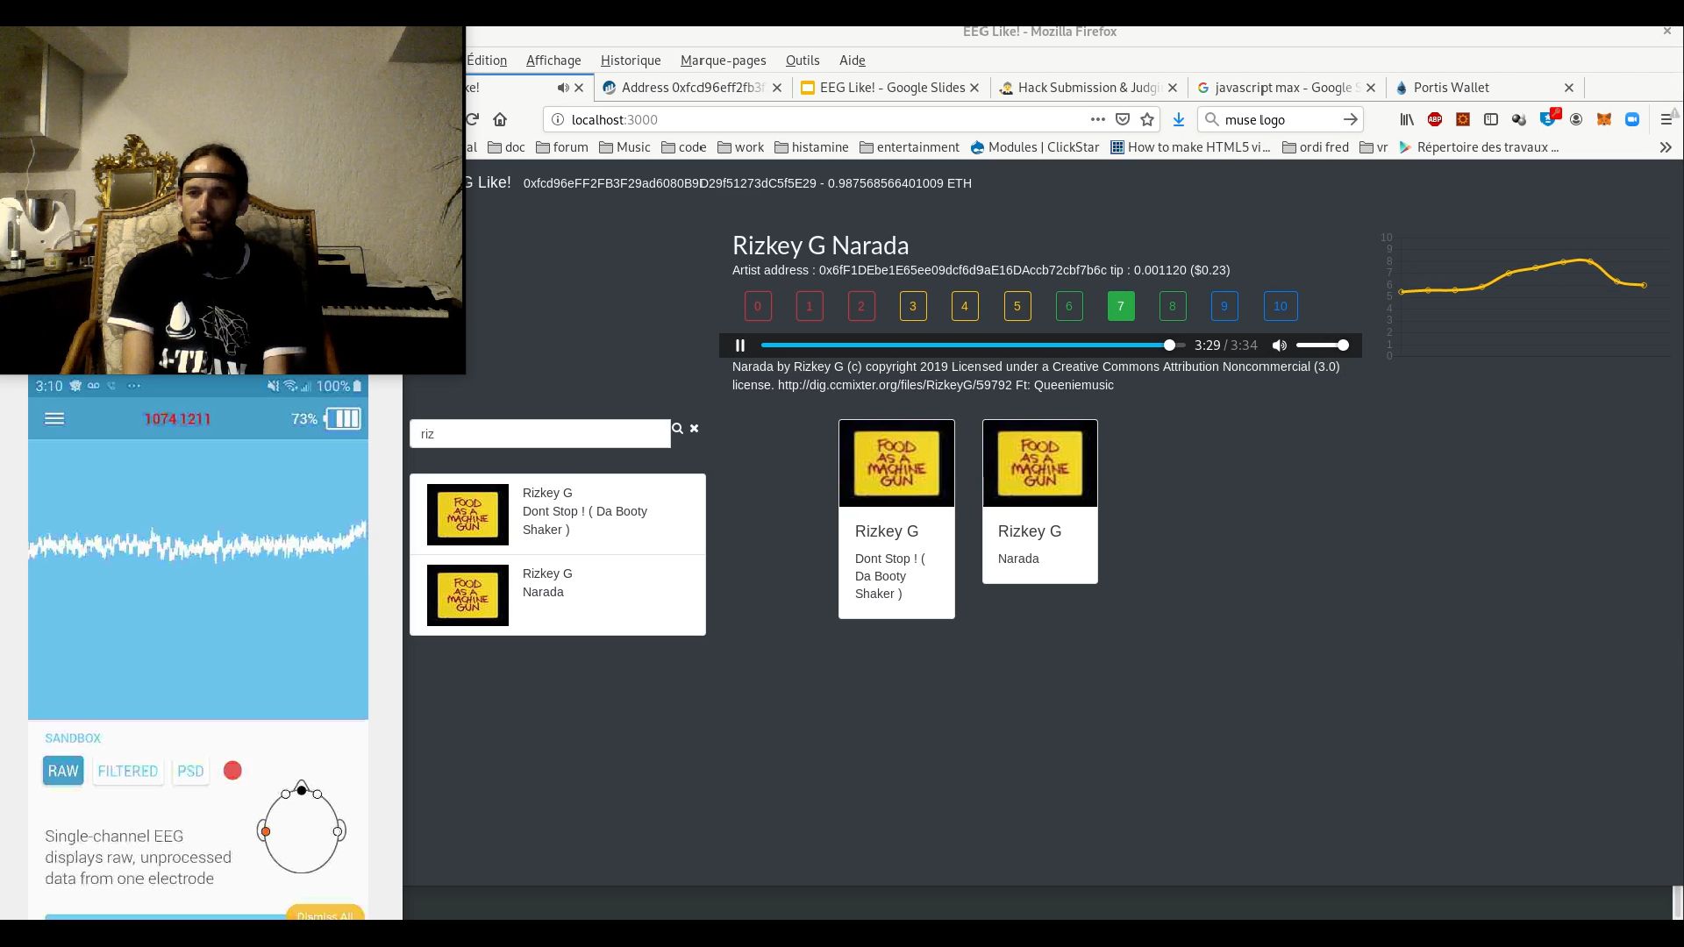Select rating 7 button
The image size is (1684, 947).
pos(1121,306)
